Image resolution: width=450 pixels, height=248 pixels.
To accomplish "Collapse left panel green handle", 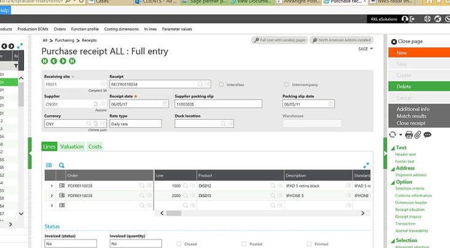I will [x=29, y=153].
